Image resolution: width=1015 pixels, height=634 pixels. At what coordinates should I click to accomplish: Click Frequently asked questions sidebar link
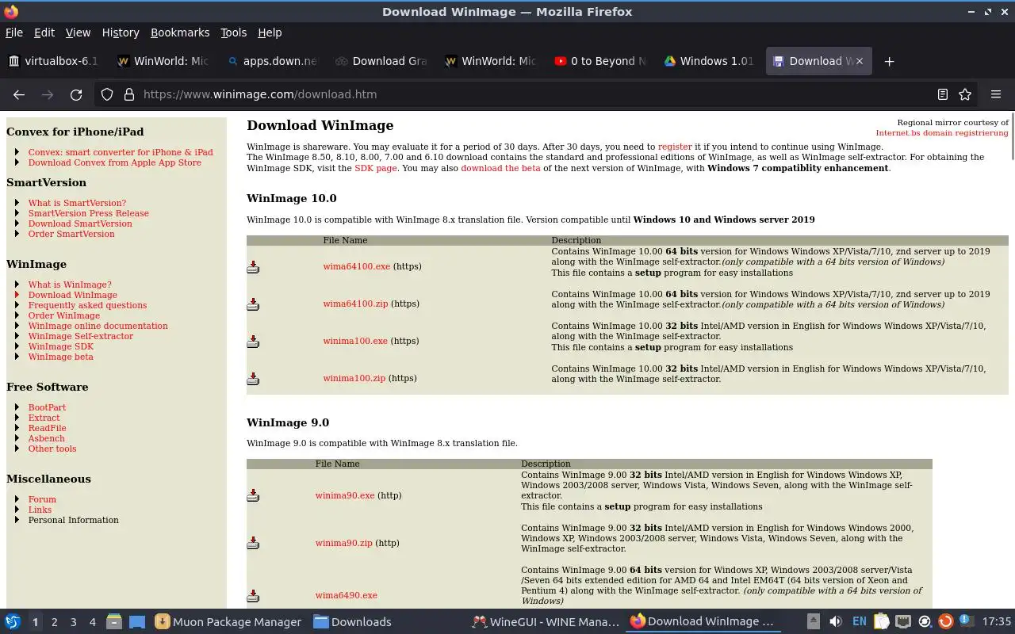(x=87, y=305)
